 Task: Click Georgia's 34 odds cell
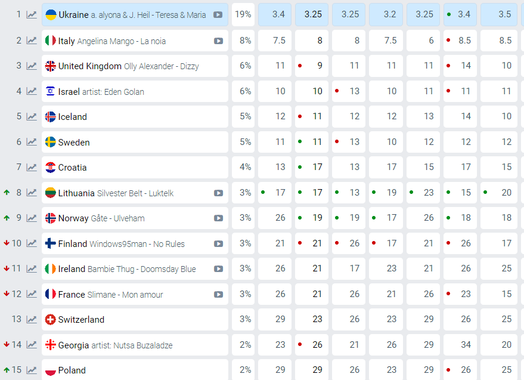[x=460, y=344]
